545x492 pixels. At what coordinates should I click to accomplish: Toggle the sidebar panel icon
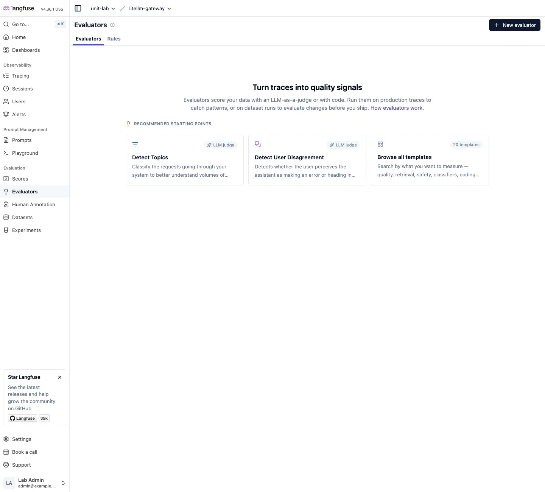pyautogui.click(x=78, y=8)
